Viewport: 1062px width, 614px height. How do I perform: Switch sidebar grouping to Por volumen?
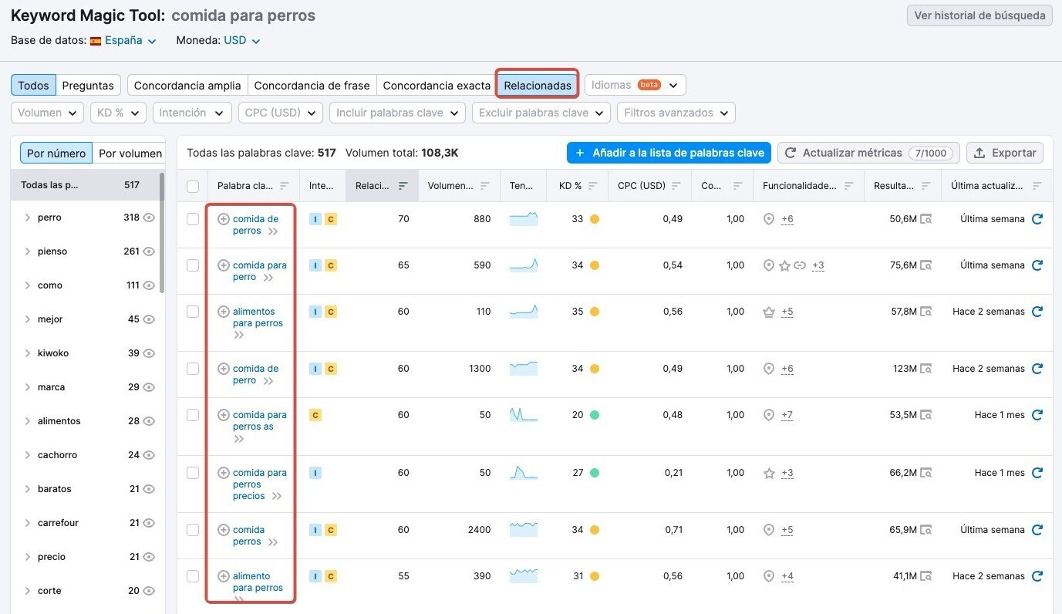pos(130,153)
